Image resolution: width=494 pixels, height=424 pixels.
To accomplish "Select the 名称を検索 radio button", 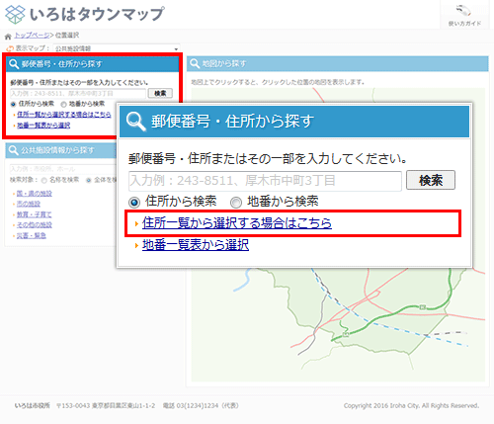I will pos(43,180).
